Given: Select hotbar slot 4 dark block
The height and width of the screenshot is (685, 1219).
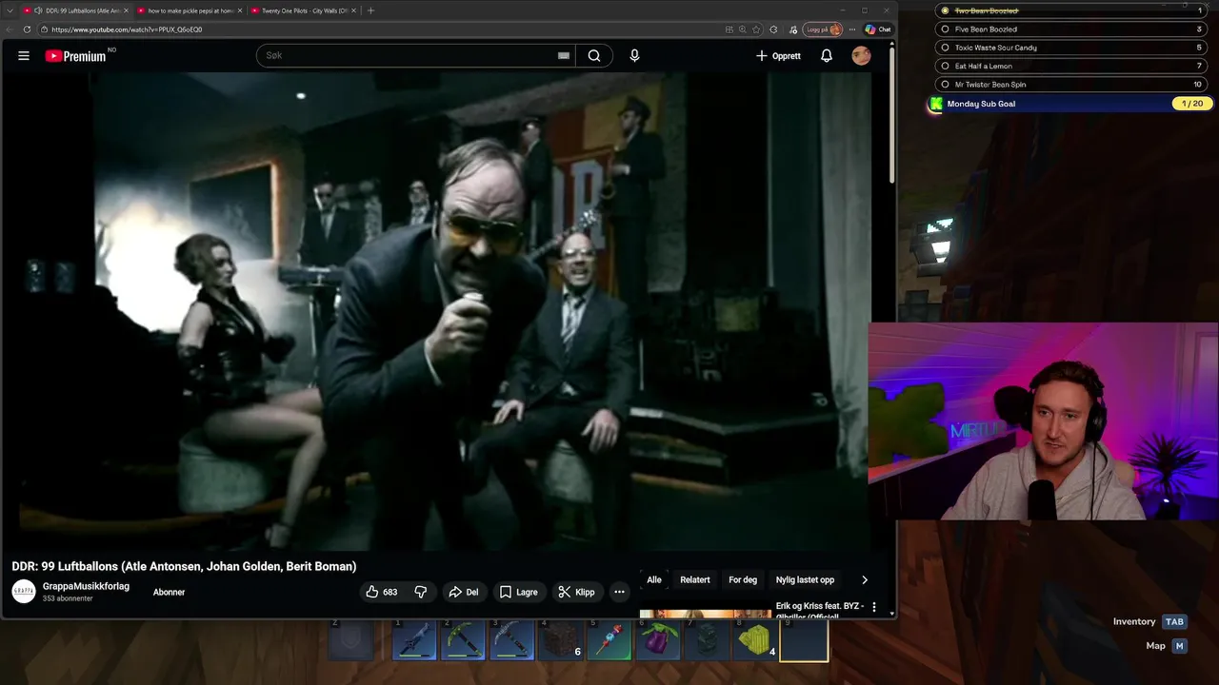Looking at the screenshot, I should 560,640.
